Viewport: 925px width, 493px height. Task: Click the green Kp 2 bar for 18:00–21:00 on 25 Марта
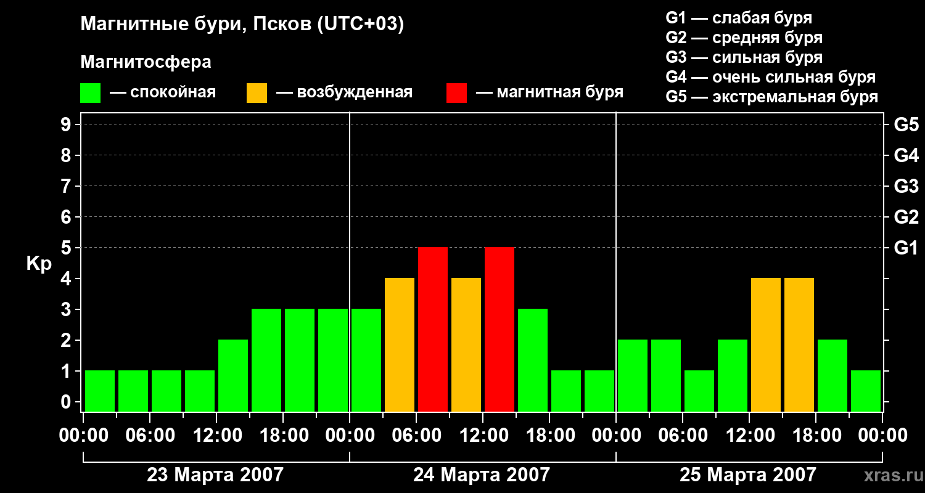[832, 375]
